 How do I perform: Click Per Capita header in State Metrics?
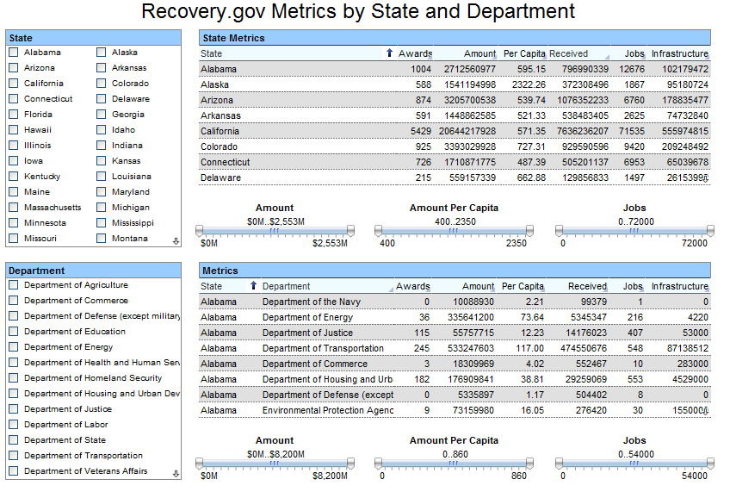pyautogui.click(x=523, y=53)
